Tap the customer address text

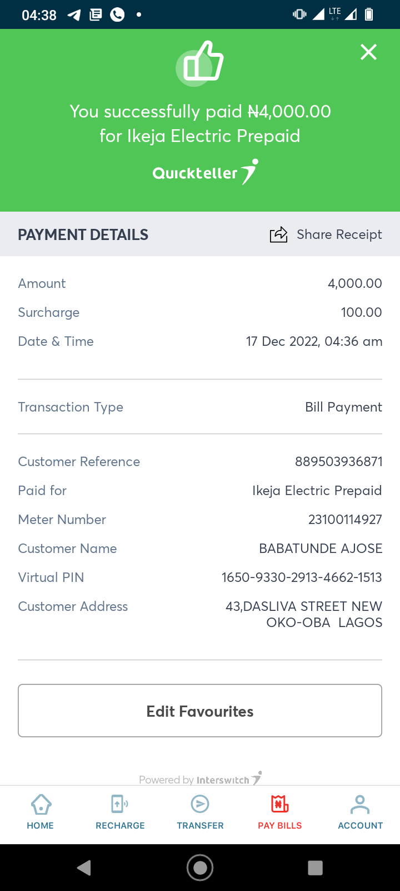tap(304, 614)
